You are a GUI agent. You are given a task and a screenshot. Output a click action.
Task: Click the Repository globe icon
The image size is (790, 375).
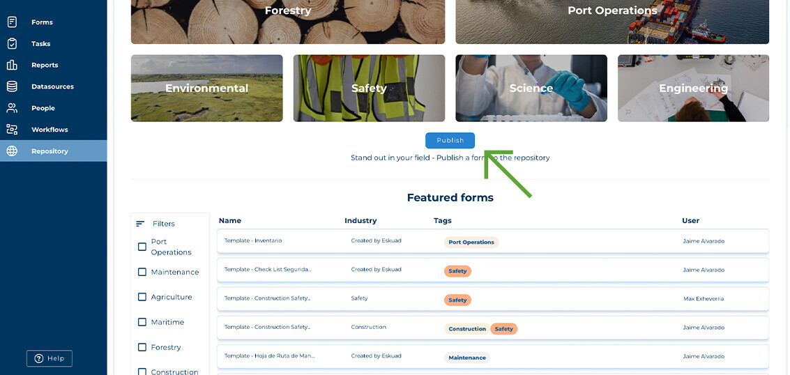coord(12,151)
